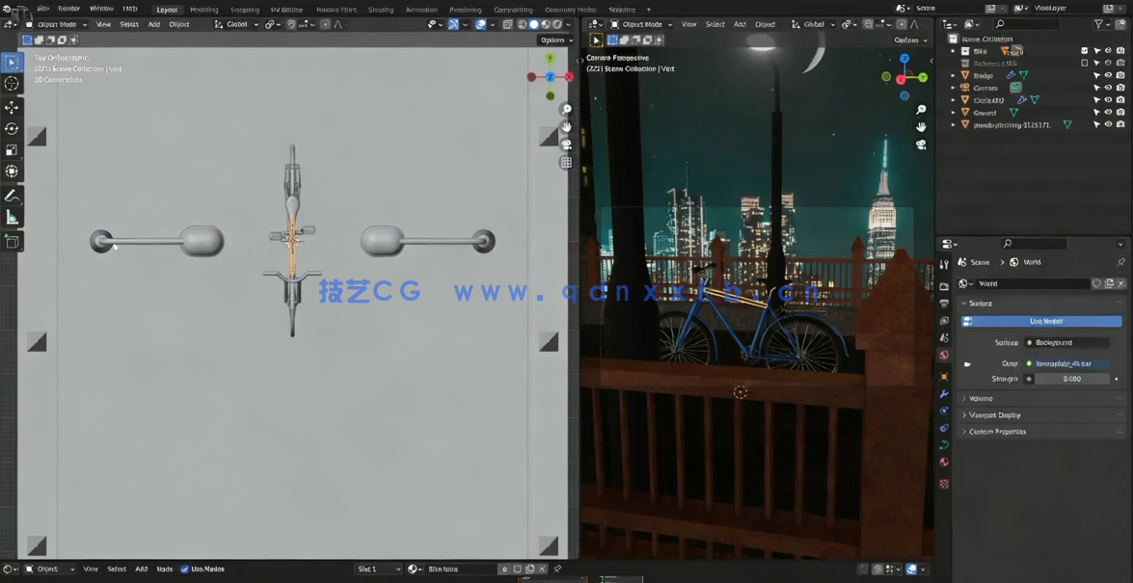This screenshot has width=1133, height=583.
Task: Open the Object Mode dropdown
Action: point(58,24)
